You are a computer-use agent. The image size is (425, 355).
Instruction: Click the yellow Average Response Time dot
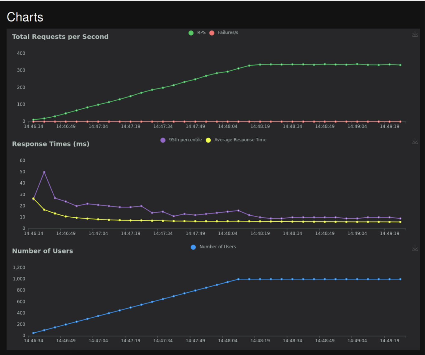point(208,140)
